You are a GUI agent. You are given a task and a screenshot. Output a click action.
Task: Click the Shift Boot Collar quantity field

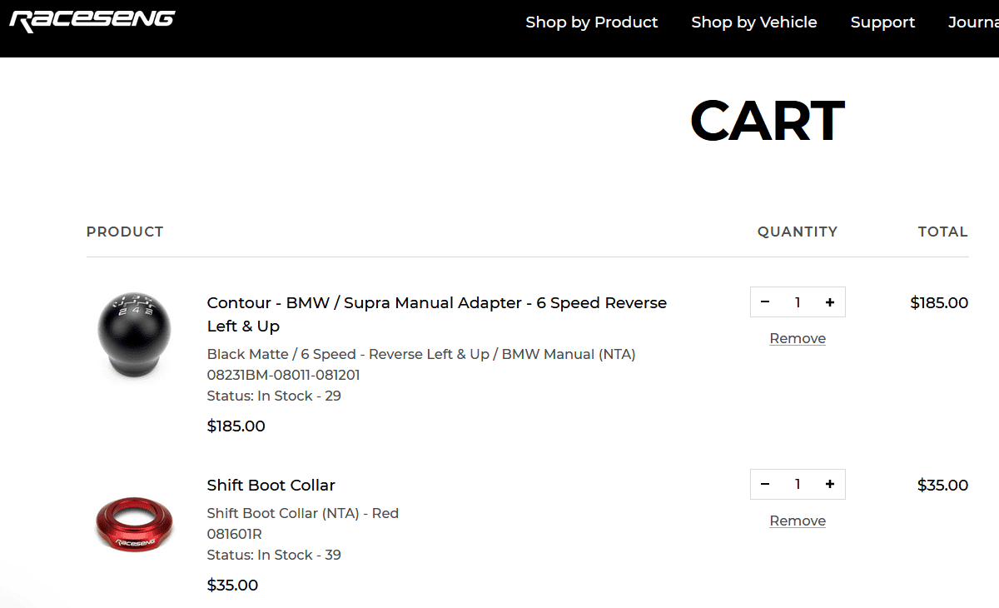[798, 485]
